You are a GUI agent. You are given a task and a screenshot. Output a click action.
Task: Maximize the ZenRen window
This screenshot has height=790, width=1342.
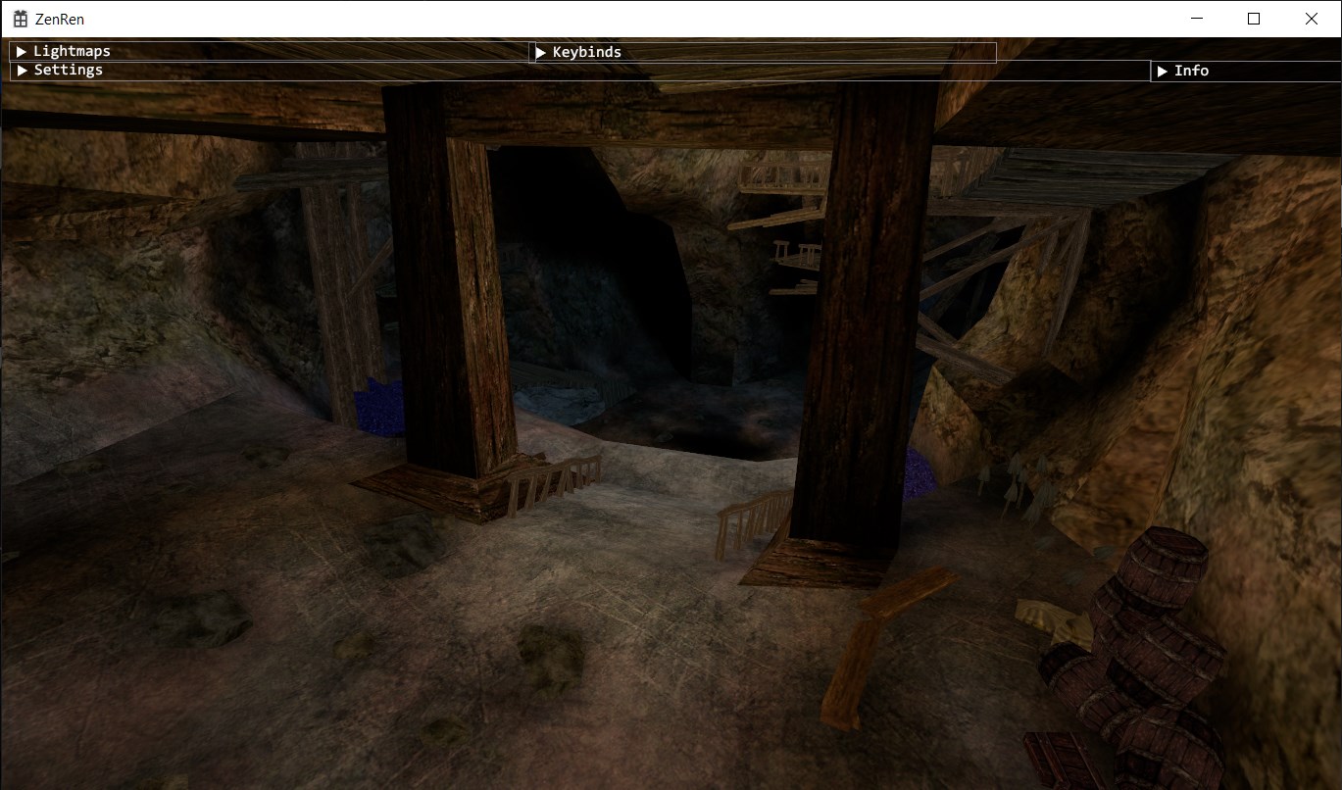click(x=1254, y=19)
